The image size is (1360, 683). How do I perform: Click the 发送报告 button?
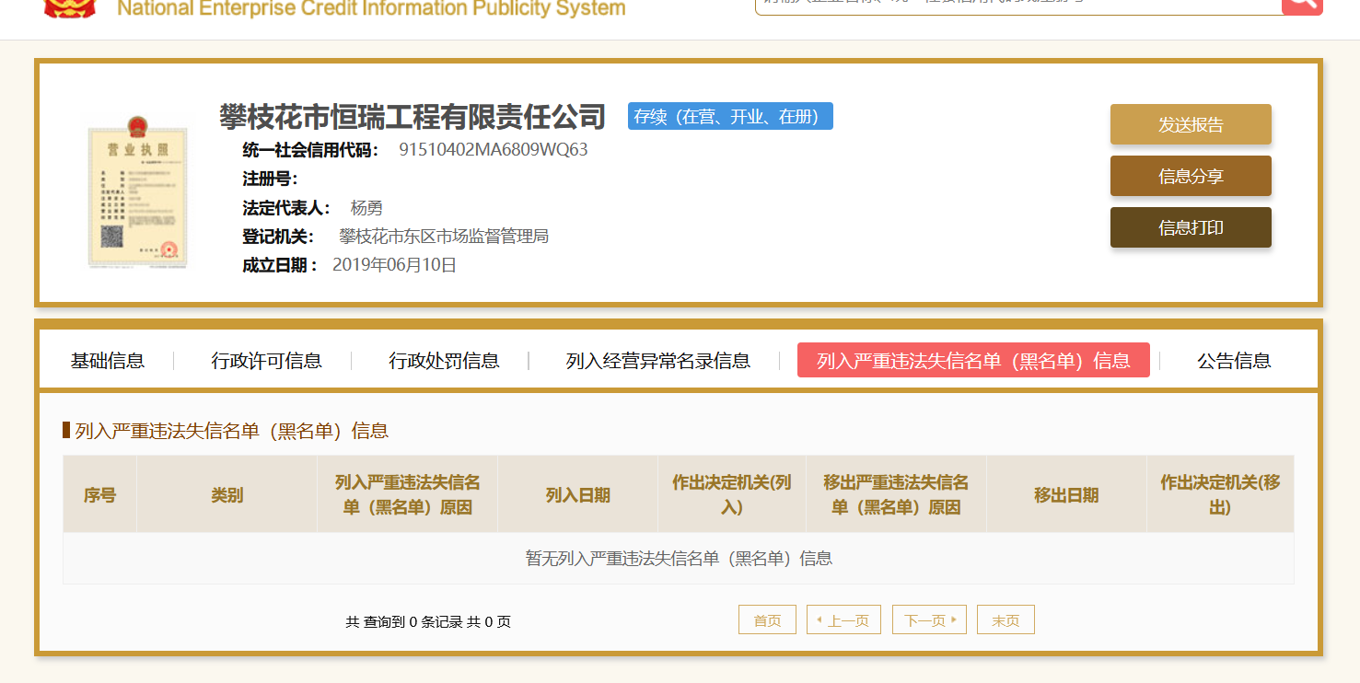tap(1191, 125)
